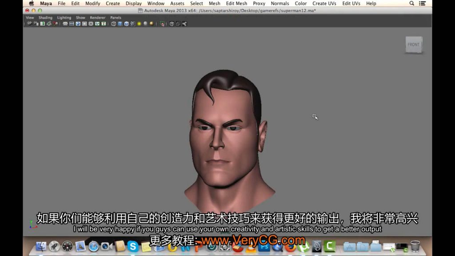Viewport: 455px width, 256px height.
Task: Toggle the safe title 'T' icon
Action: [x=104, y=24]
